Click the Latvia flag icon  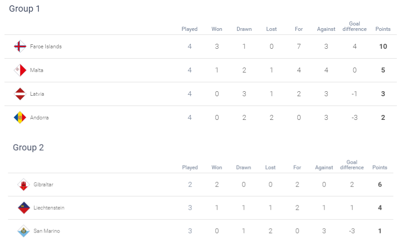click(20, 93)
